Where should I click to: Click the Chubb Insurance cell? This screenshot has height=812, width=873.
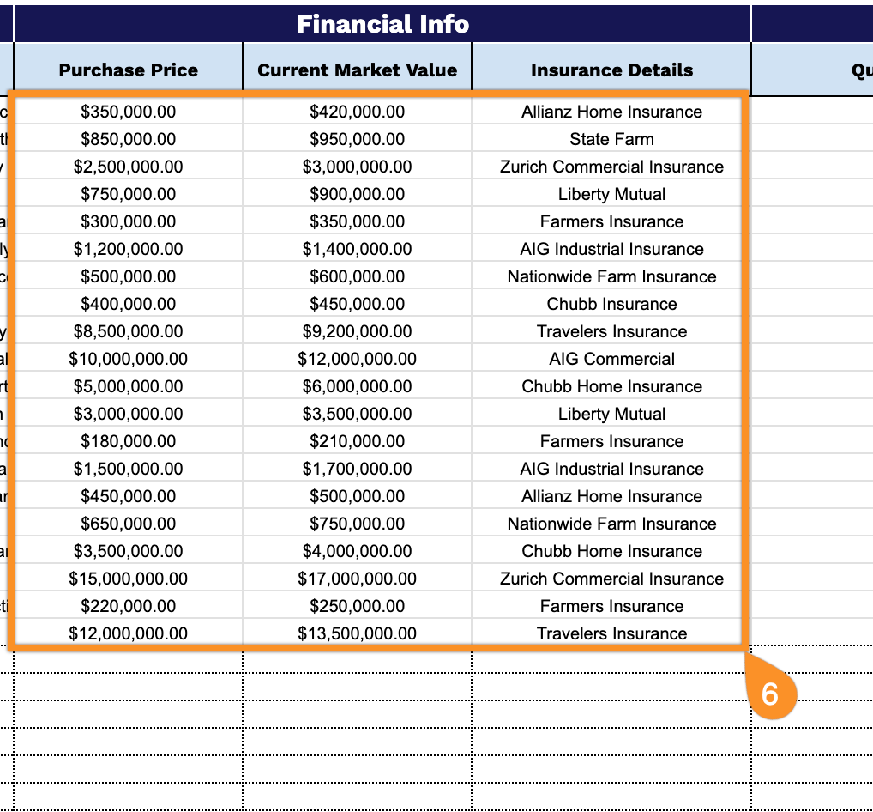pos(611,304)
